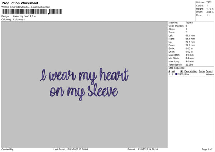215x152 pixels.
Task: Click the 'Production Worksheet' title
Action: click(20, 3)
